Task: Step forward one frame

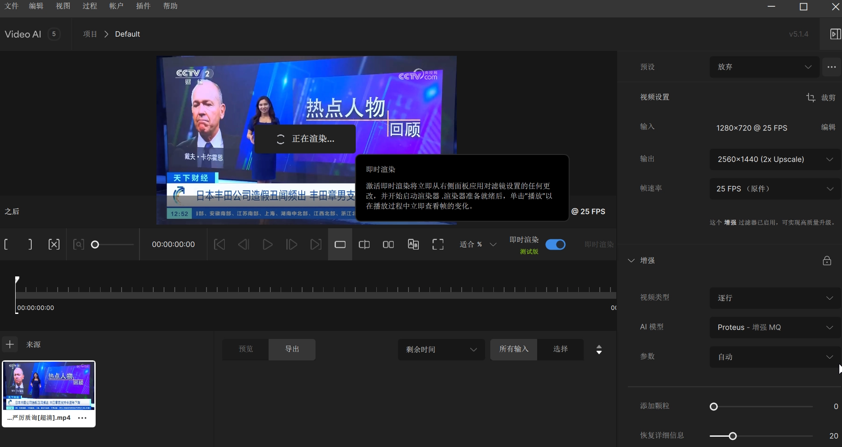Action: [x=291, y=244]
